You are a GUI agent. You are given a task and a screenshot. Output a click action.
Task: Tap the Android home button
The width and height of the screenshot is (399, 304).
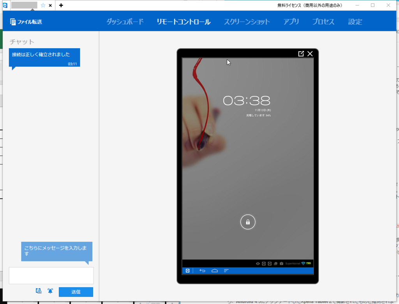pos(215,271)
